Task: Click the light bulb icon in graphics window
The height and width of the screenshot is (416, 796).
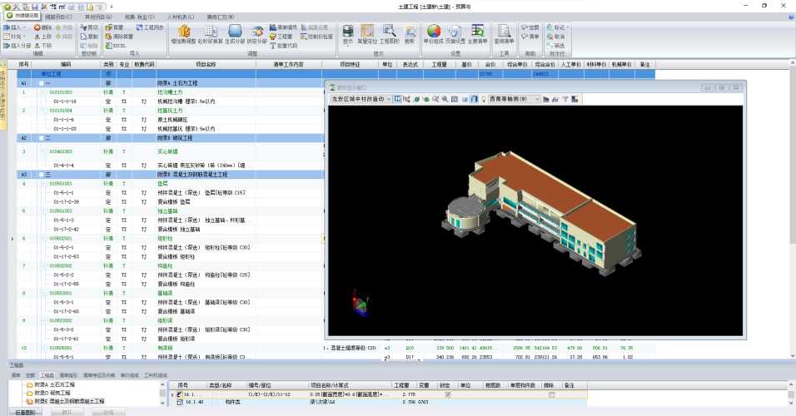Action: (x=483, y=99)
